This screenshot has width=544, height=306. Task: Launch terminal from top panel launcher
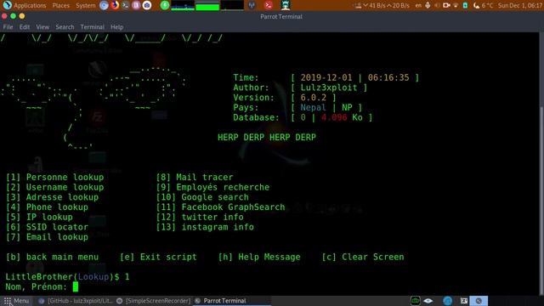point(126,5)
